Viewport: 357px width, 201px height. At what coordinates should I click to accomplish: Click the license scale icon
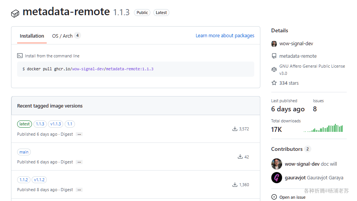(274, 70)
